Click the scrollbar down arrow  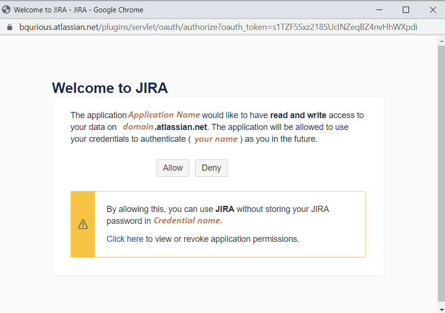point(441,310)
